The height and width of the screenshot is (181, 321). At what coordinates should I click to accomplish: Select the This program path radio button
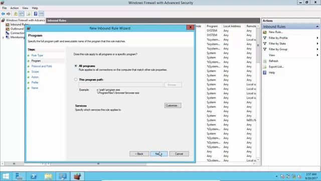pos(76,79)
